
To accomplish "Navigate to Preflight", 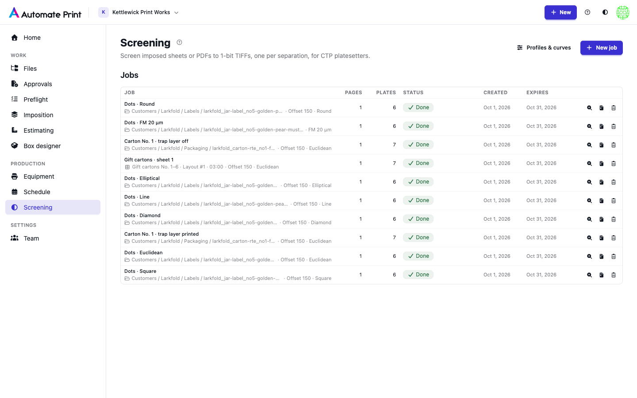I will tap(53, 99).
